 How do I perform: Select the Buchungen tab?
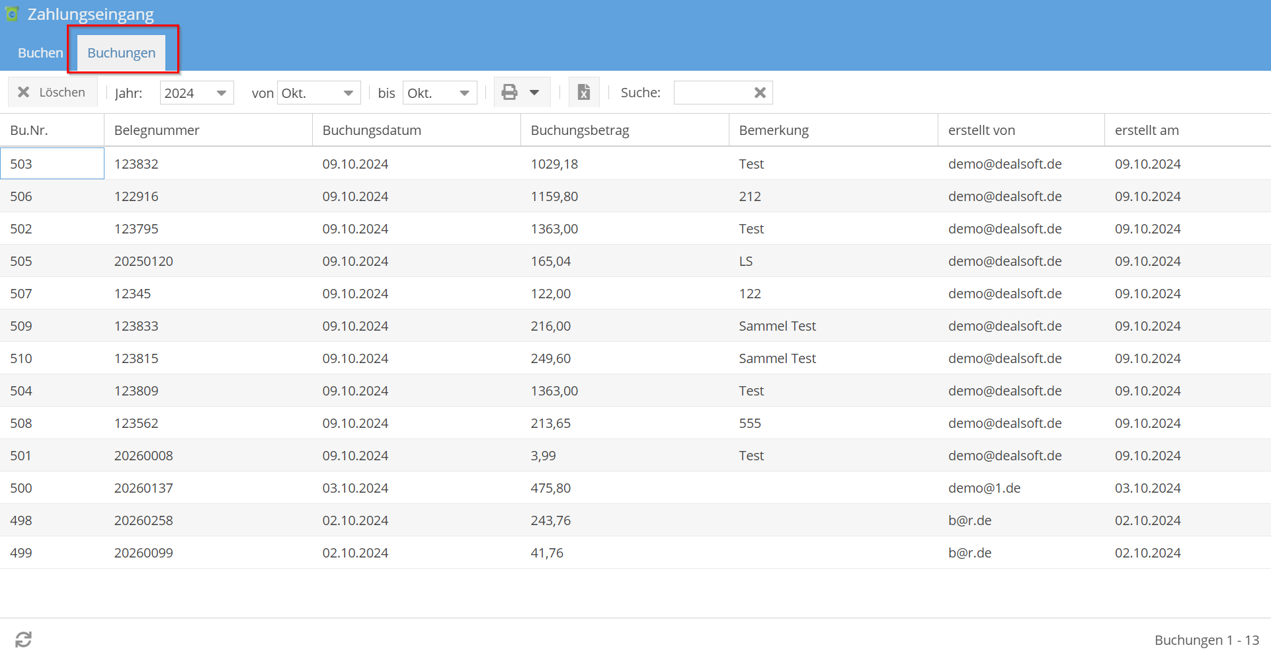click(x=122, y=53)
